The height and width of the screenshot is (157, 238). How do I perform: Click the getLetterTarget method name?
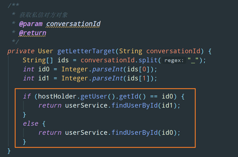(86, 51)
